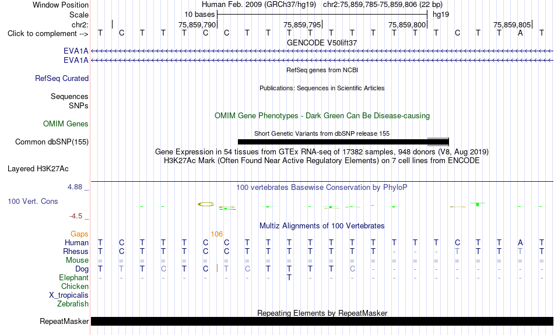Click the large yellow C in PhyloP graph
This screenshot has height=335, width=554.
(206, 204)
